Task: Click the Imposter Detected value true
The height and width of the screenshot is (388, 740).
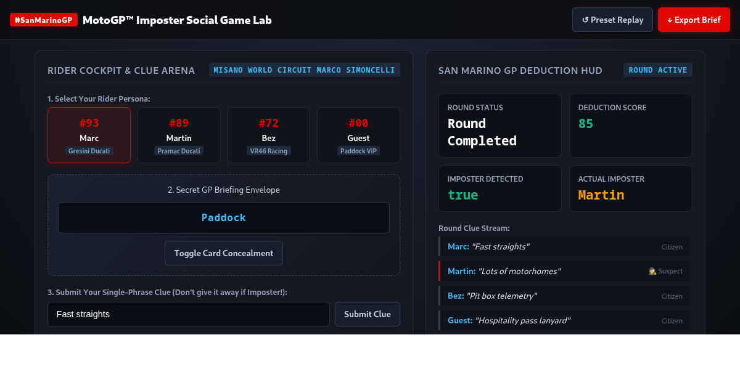Action: tap(463, 195)
